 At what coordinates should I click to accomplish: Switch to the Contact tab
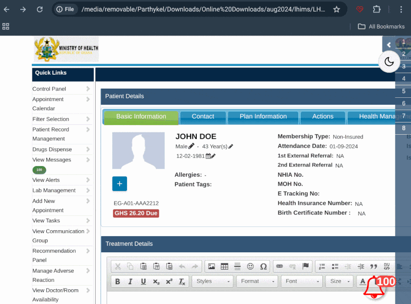click(203, 117)
